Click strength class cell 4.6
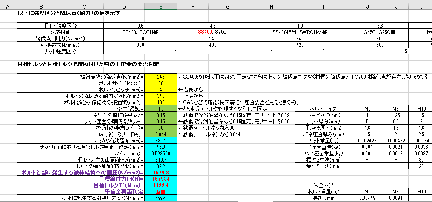This screenshot has height=202, width=432. coord(212,26)
